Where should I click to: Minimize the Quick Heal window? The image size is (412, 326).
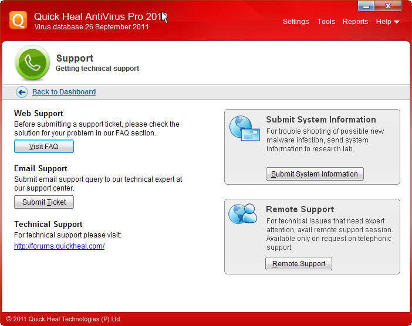click(x=366, y=6)
